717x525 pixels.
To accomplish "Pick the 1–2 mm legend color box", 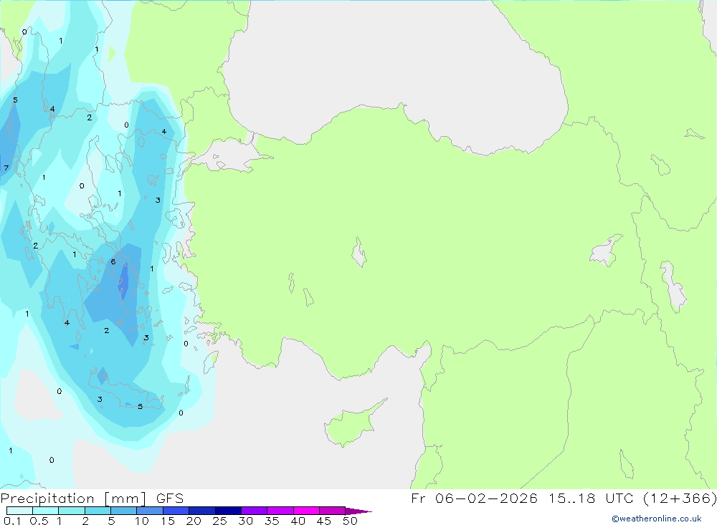I will point(72,511).
